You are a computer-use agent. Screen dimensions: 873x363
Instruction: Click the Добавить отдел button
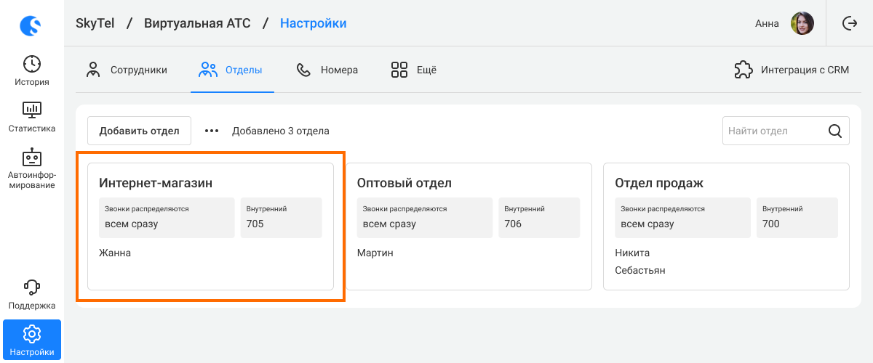(x=139, y=131)
